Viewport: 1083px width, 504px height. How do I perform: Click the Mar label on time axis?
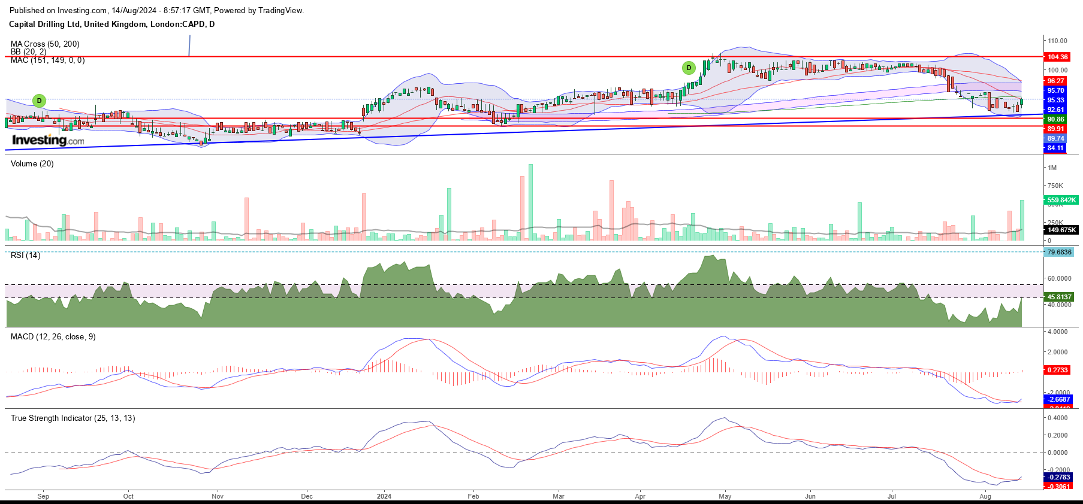click(559, 496)
